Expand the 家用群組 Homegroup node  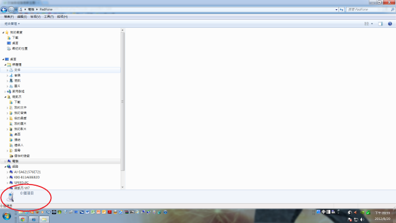pos(6,92)
